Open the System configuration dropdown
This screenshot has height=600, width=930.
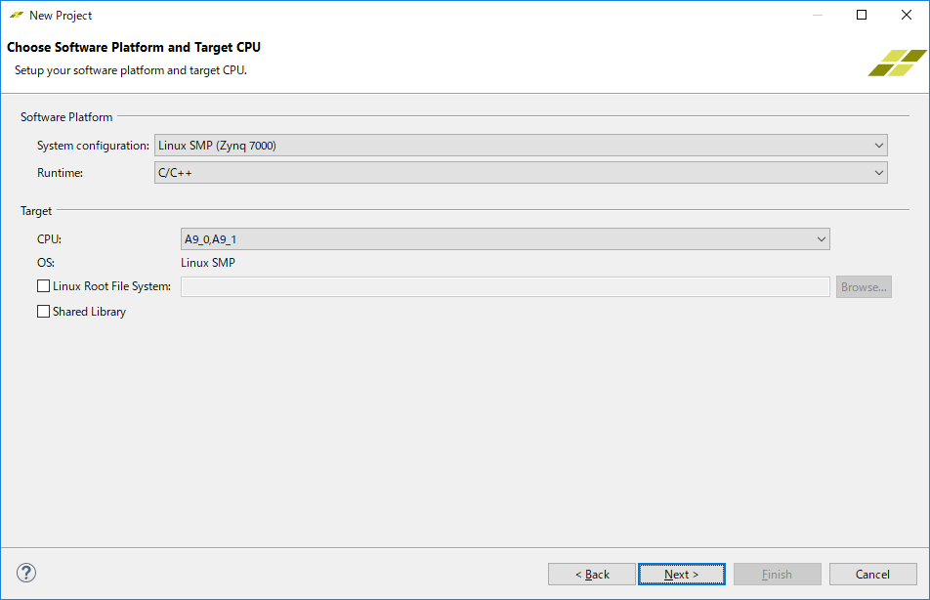click(521, 146)
